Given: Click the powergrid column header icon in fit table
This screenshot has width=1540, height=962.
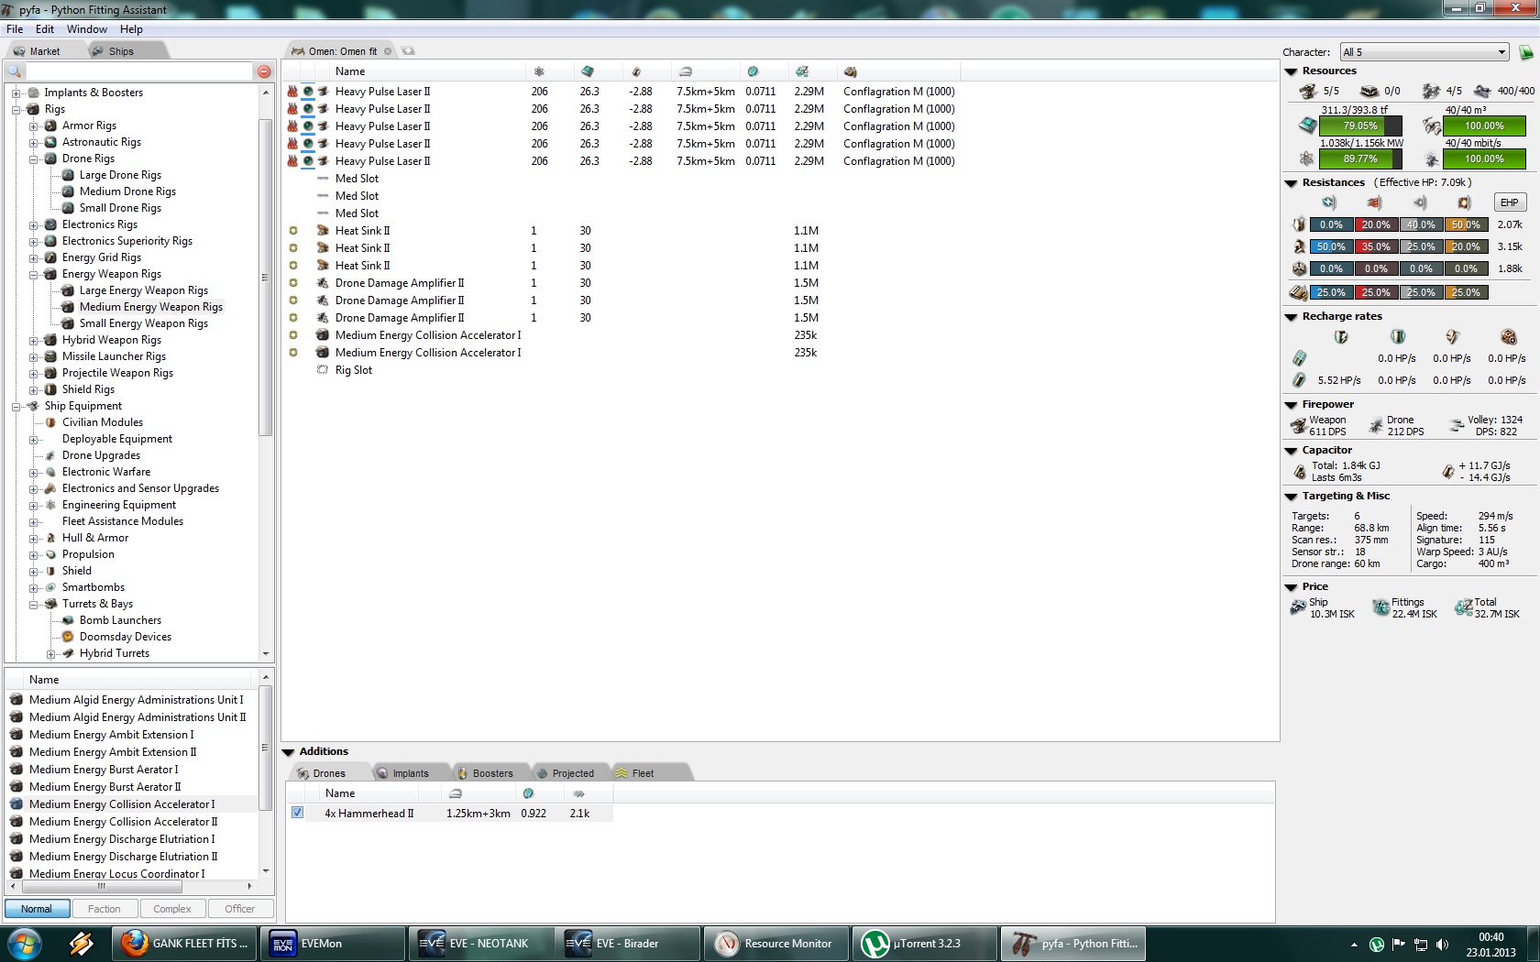Looking at the screenshot, I should click(x=539, y=71).
